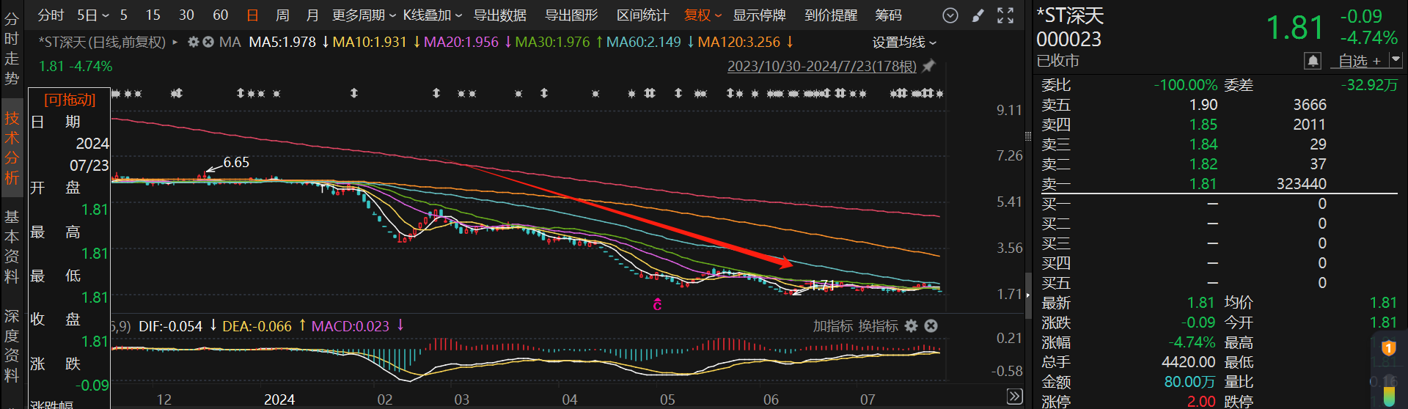The width and height of the screenshot is (1408, 409).
Task: Click the 6.65 high price annotation
Action: (236, 162)
